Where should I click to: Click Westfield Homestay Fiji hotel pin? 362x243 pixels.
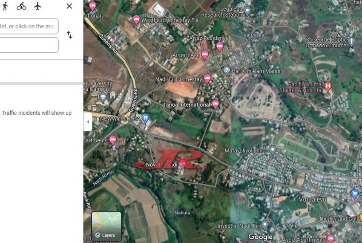pos(136,20)
